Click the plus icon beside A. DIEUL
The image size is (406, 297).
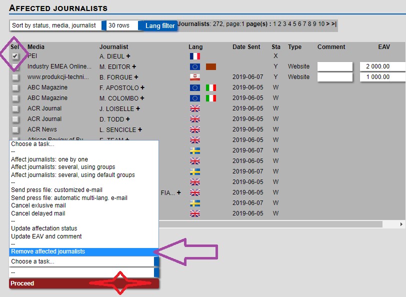[x=128, y=56]
